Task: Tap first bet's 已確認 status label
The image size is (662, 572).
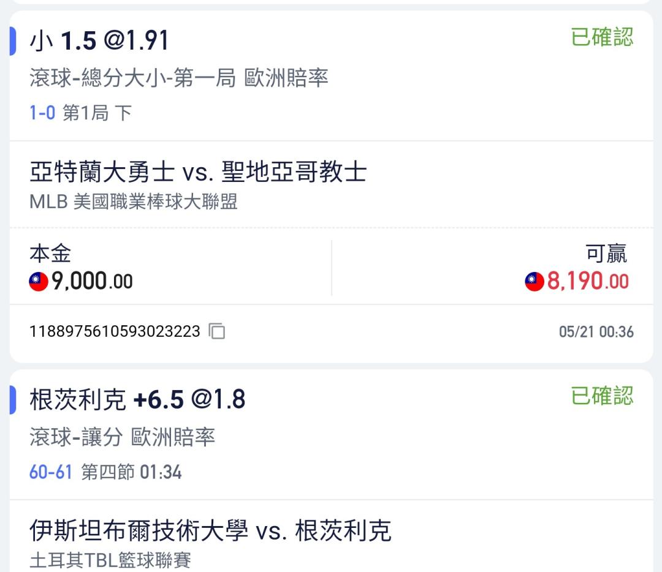Action: [x=602, y=37]
